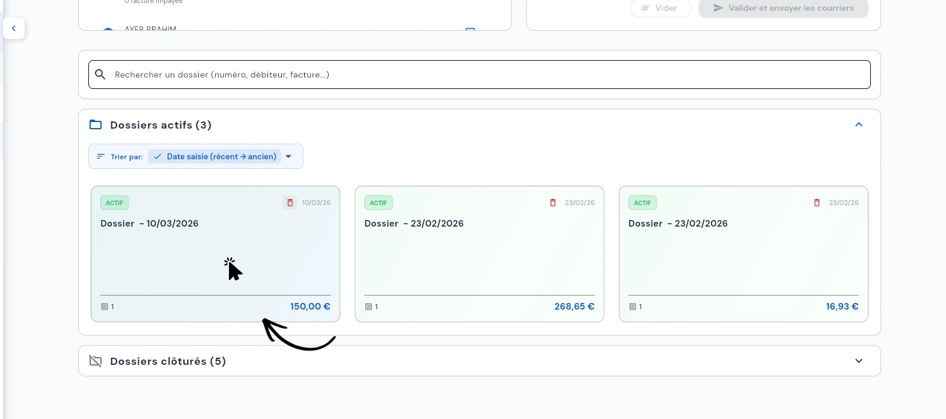The image size is (946, 419).
Task: Click the trash icon on the 16,93 € dossier
Action: pyautogui.click(x=817, y=203)
